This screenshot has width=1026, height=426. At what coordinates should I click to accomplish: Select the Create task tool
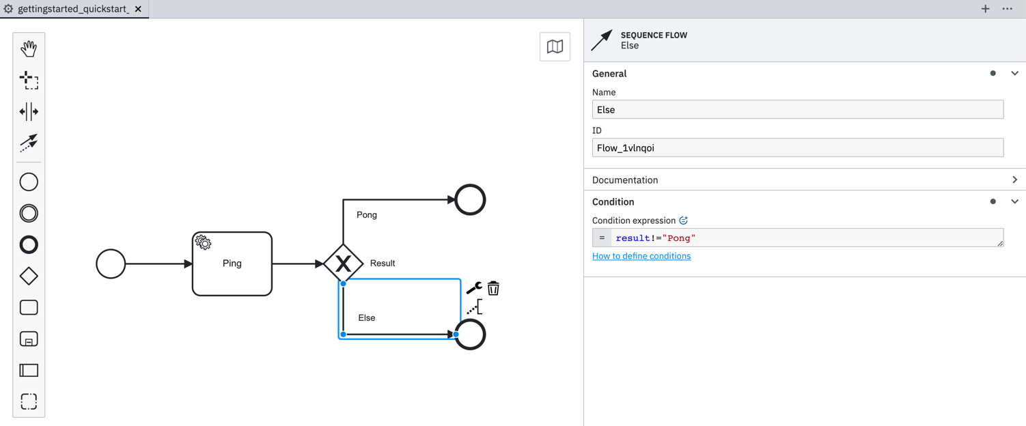29,307
